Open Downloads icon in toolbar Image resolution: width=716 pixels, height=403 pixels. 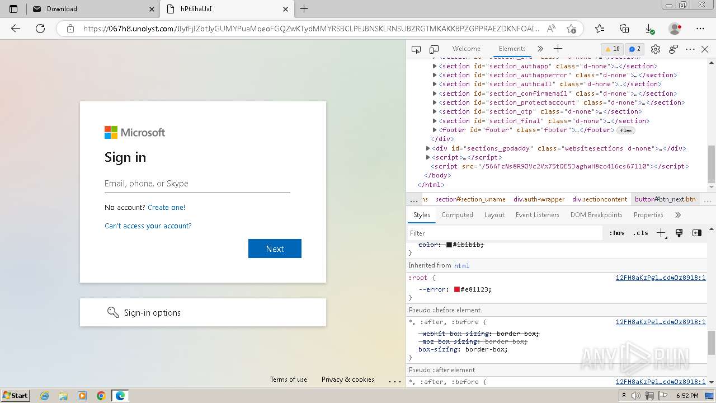click(650, 29)
